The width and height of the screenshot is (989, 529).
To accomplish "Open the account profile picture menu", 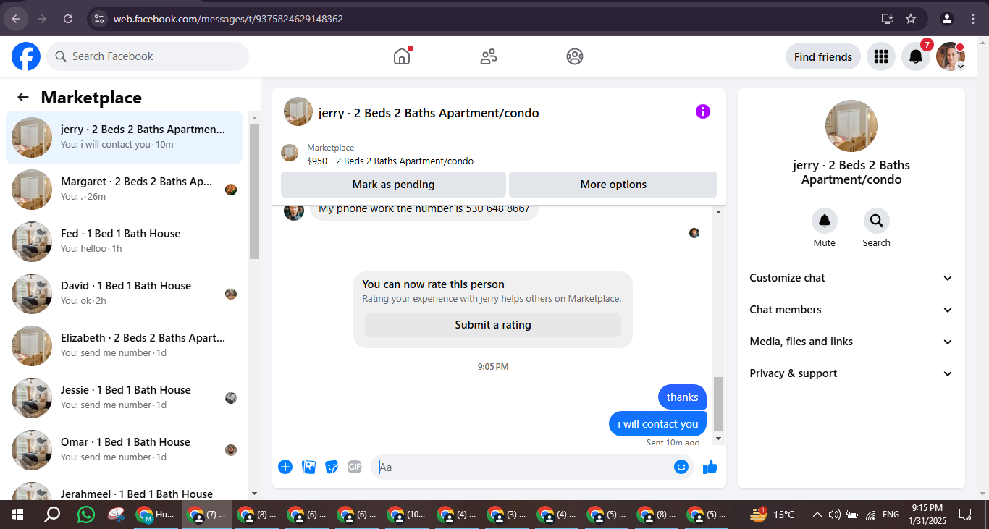I will pyautogui.click(x=951, y=56).
